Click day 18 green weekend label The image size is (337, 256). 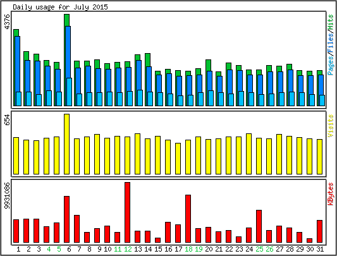[188, 249]
